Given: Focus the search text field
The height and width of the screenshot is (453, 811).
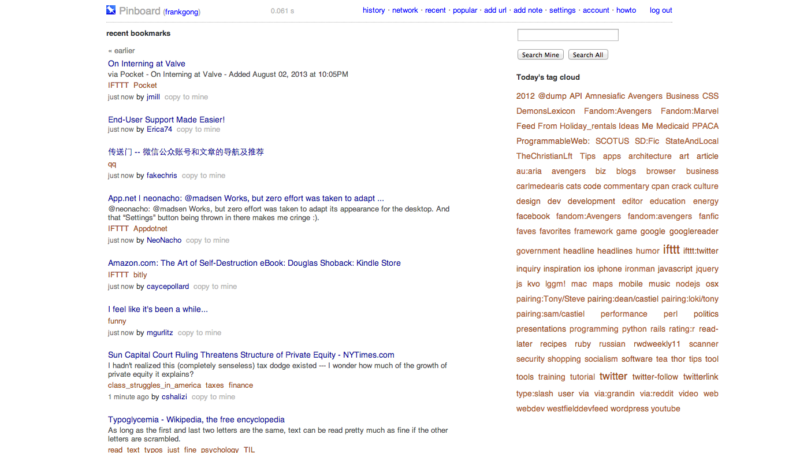Looking at the screenshot, I should tap(568, 35).
